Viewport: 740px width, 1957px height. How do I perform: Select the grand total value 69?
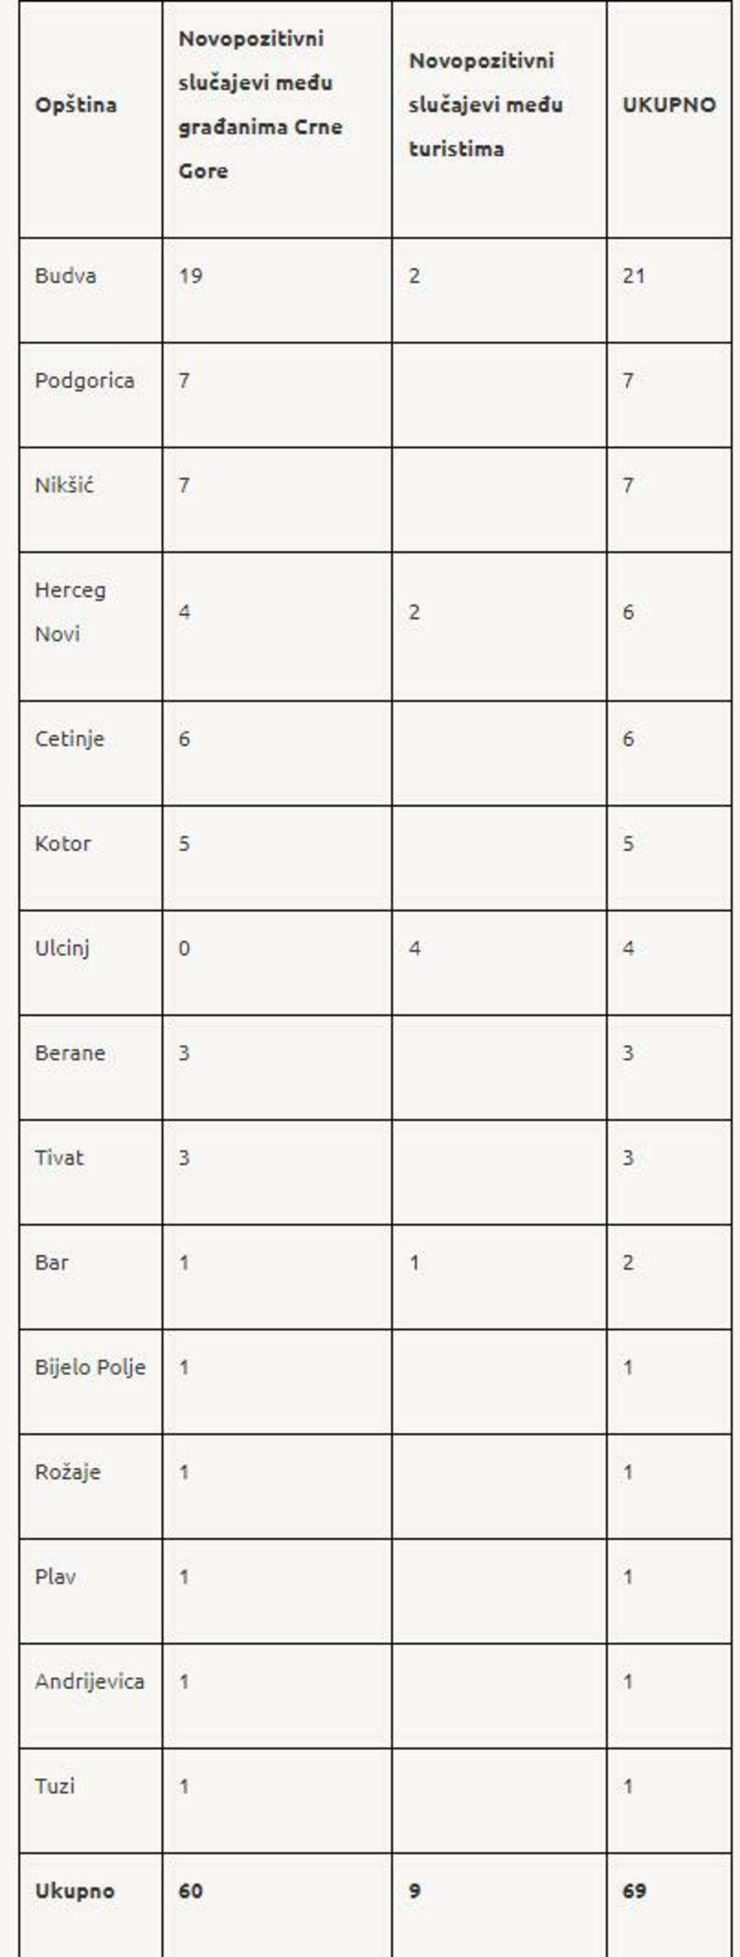[x=633, y=1891]
